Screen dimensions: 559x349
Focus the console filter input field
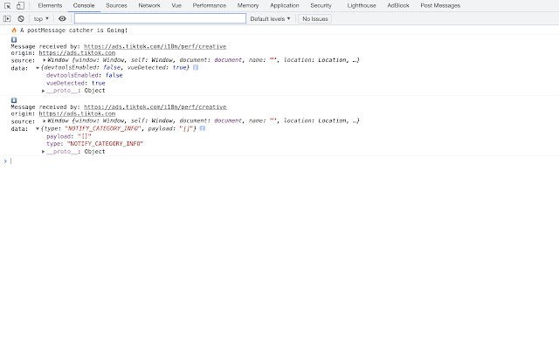(x=159, y=18)
